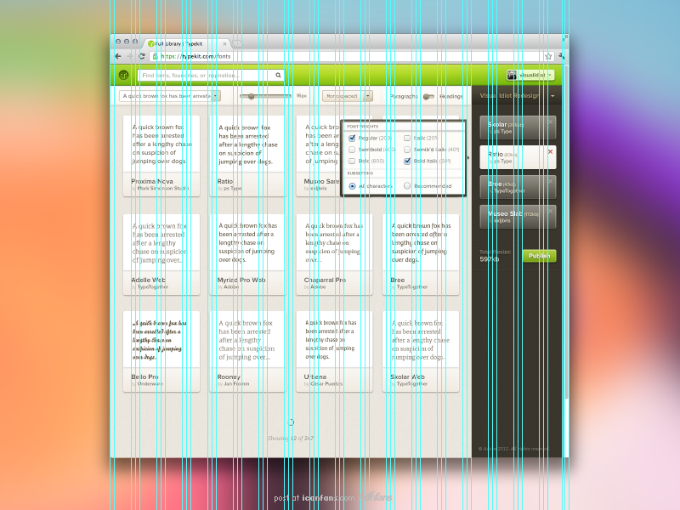This screenshot has width=680, height=510.
Task: Click the '597kb' total filesize value
Action: click(490, 259)
